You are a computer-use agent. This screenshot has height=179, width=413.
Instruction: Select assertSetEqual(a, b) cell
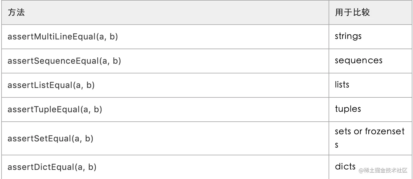pyautogui.click(x=165, y=138)
